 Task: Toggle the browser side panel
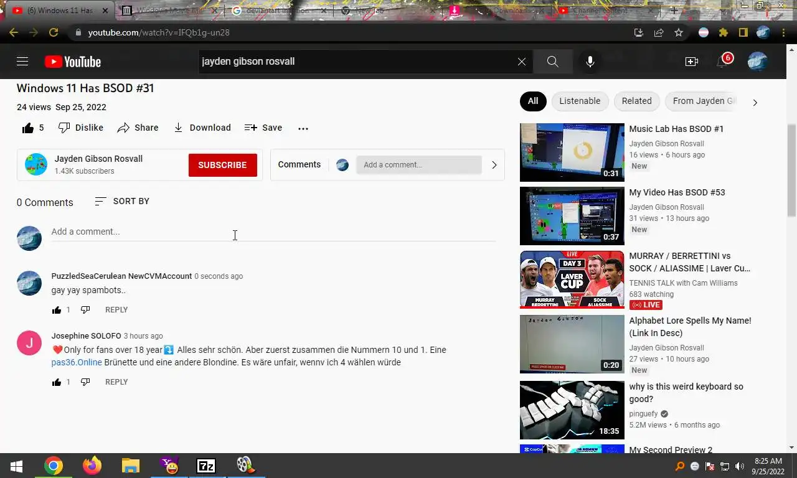[743, 32]
